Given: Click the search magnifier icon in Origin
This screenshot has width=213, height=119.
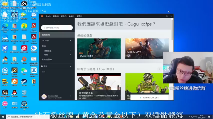Looking at the screenshot, I should pyautogui.click(x=44, y=28).
